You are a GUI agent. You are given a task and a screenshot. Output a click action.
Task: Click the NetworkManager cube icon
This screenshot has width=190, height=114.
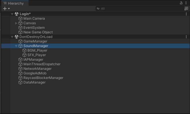21,69
